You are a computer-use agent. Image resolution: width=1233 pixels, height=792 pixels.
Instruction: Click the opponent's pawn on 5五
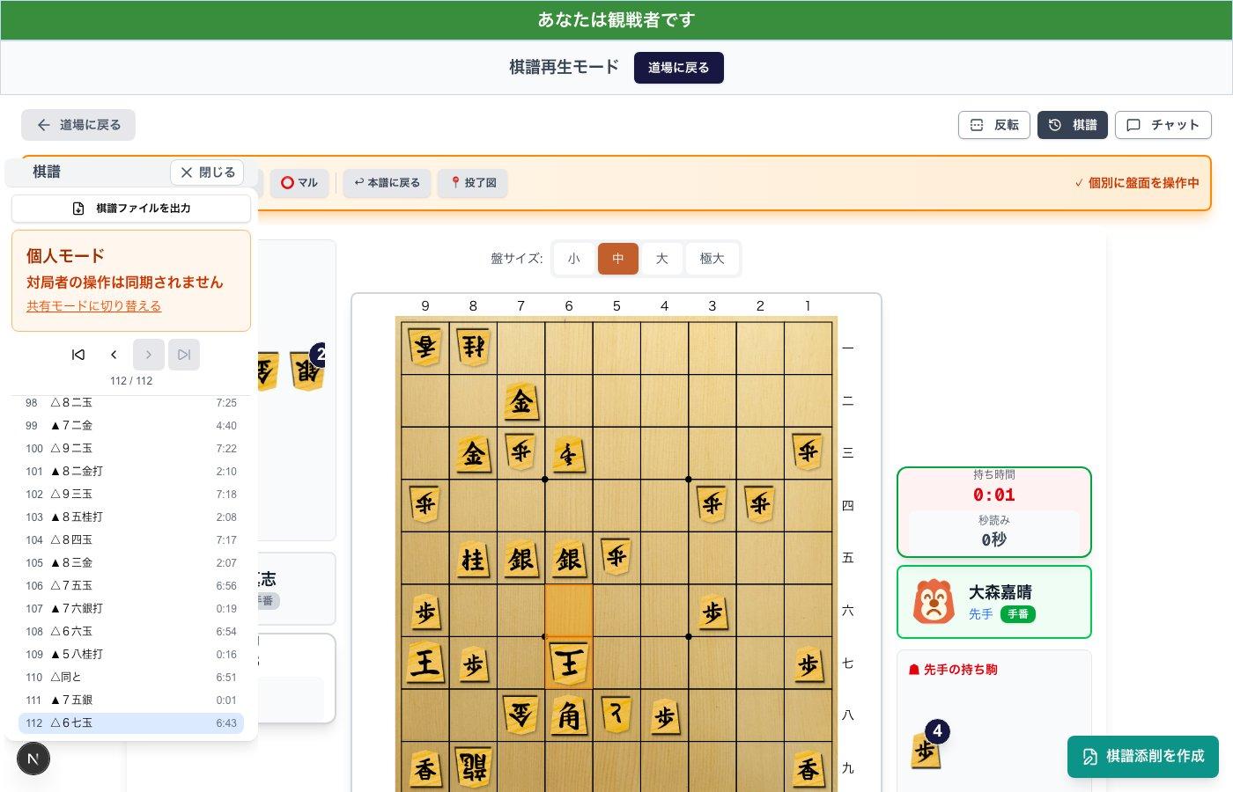pos(616,559)
